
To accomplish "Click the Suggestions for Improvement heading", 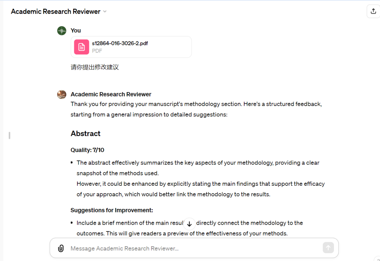I will (112, 210).
